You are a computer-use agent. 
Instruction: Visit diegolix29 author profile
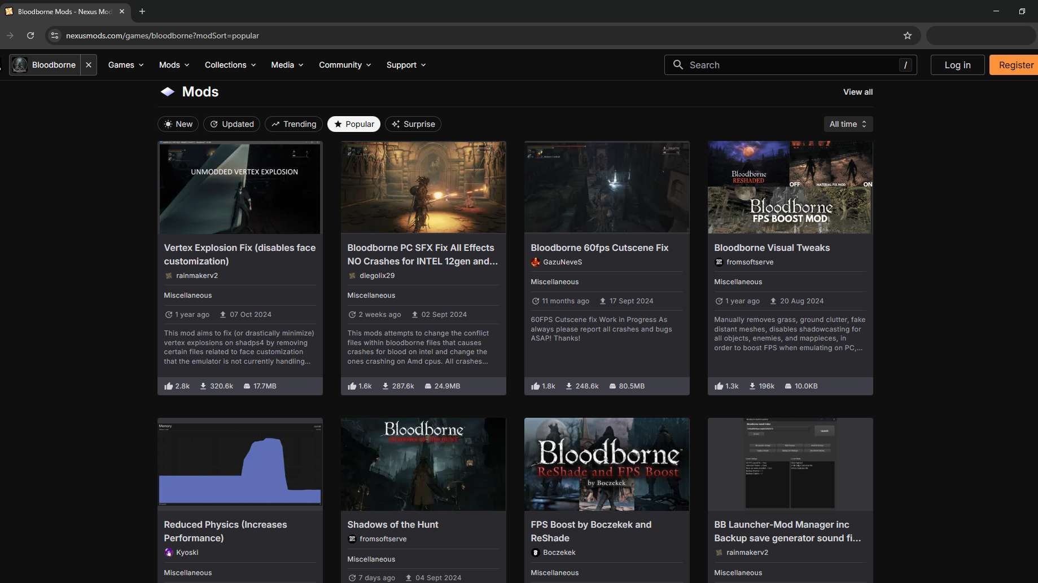377,276
